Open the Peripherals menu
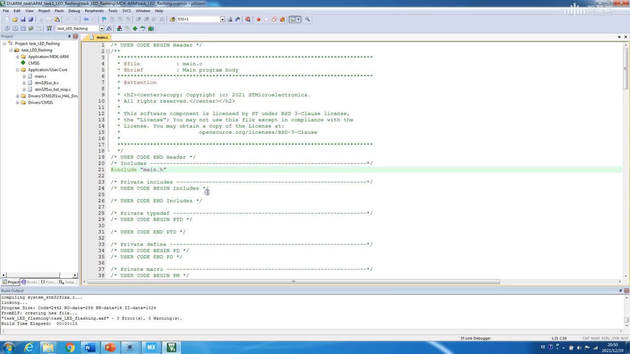The width and height of the screenshot is (630, 354). 94,11
